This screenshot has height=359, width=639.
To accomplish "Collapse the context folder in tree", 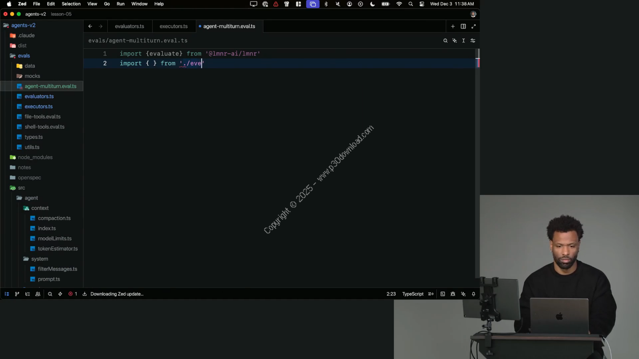I will [39, 208].
